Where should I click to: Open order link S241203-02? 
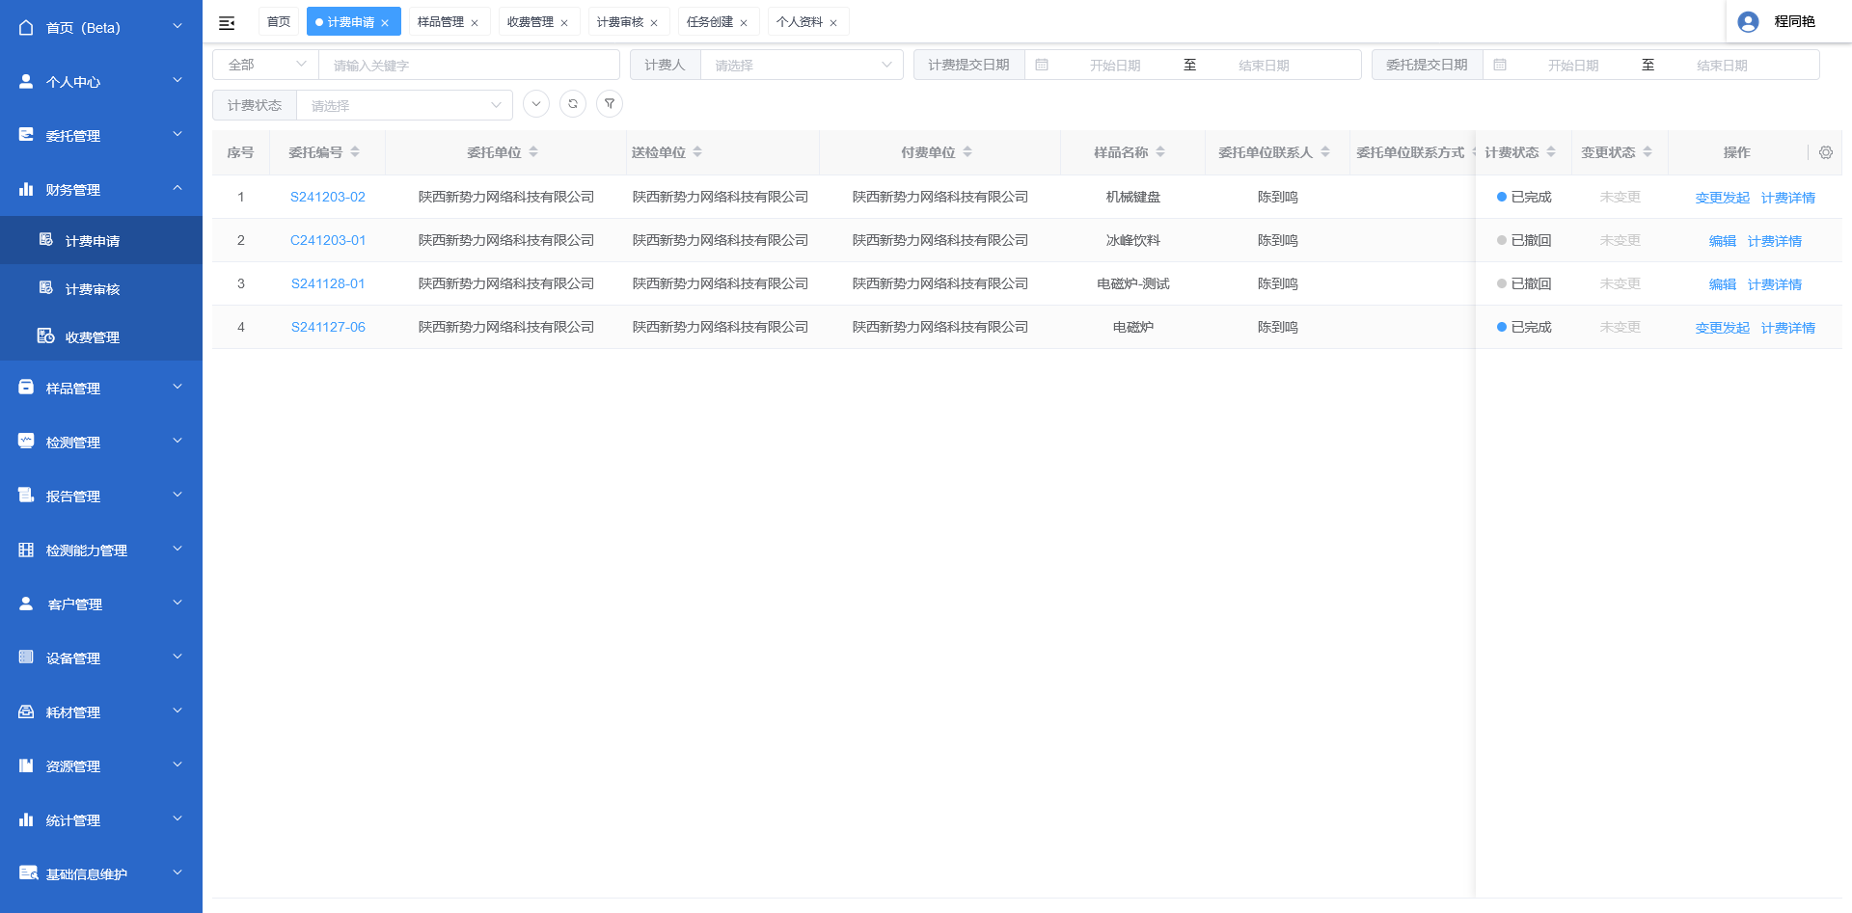click(328, 197)
